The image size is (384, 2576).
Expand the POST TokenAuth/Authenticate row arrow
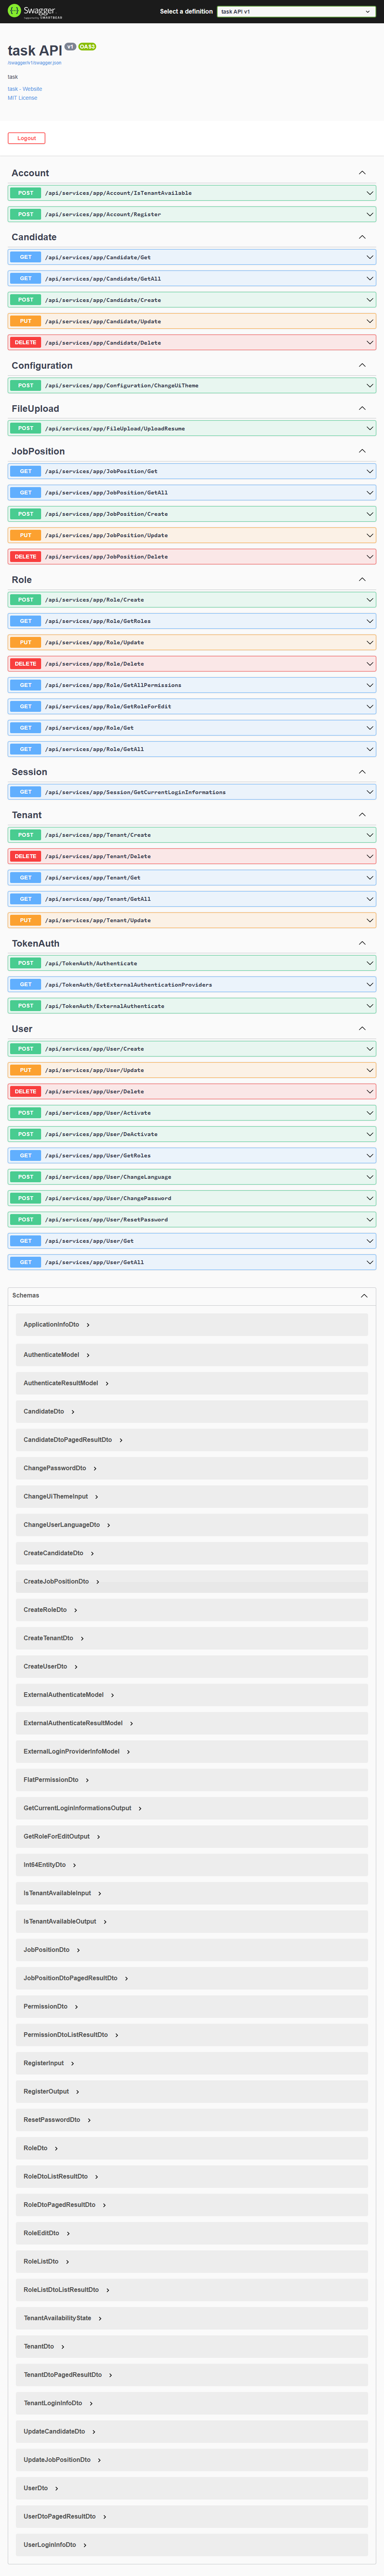(x=370, y=963)
